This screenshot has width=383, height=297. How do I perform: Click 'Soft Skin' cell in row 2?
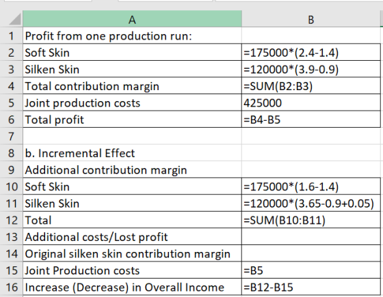coord(132,53)
